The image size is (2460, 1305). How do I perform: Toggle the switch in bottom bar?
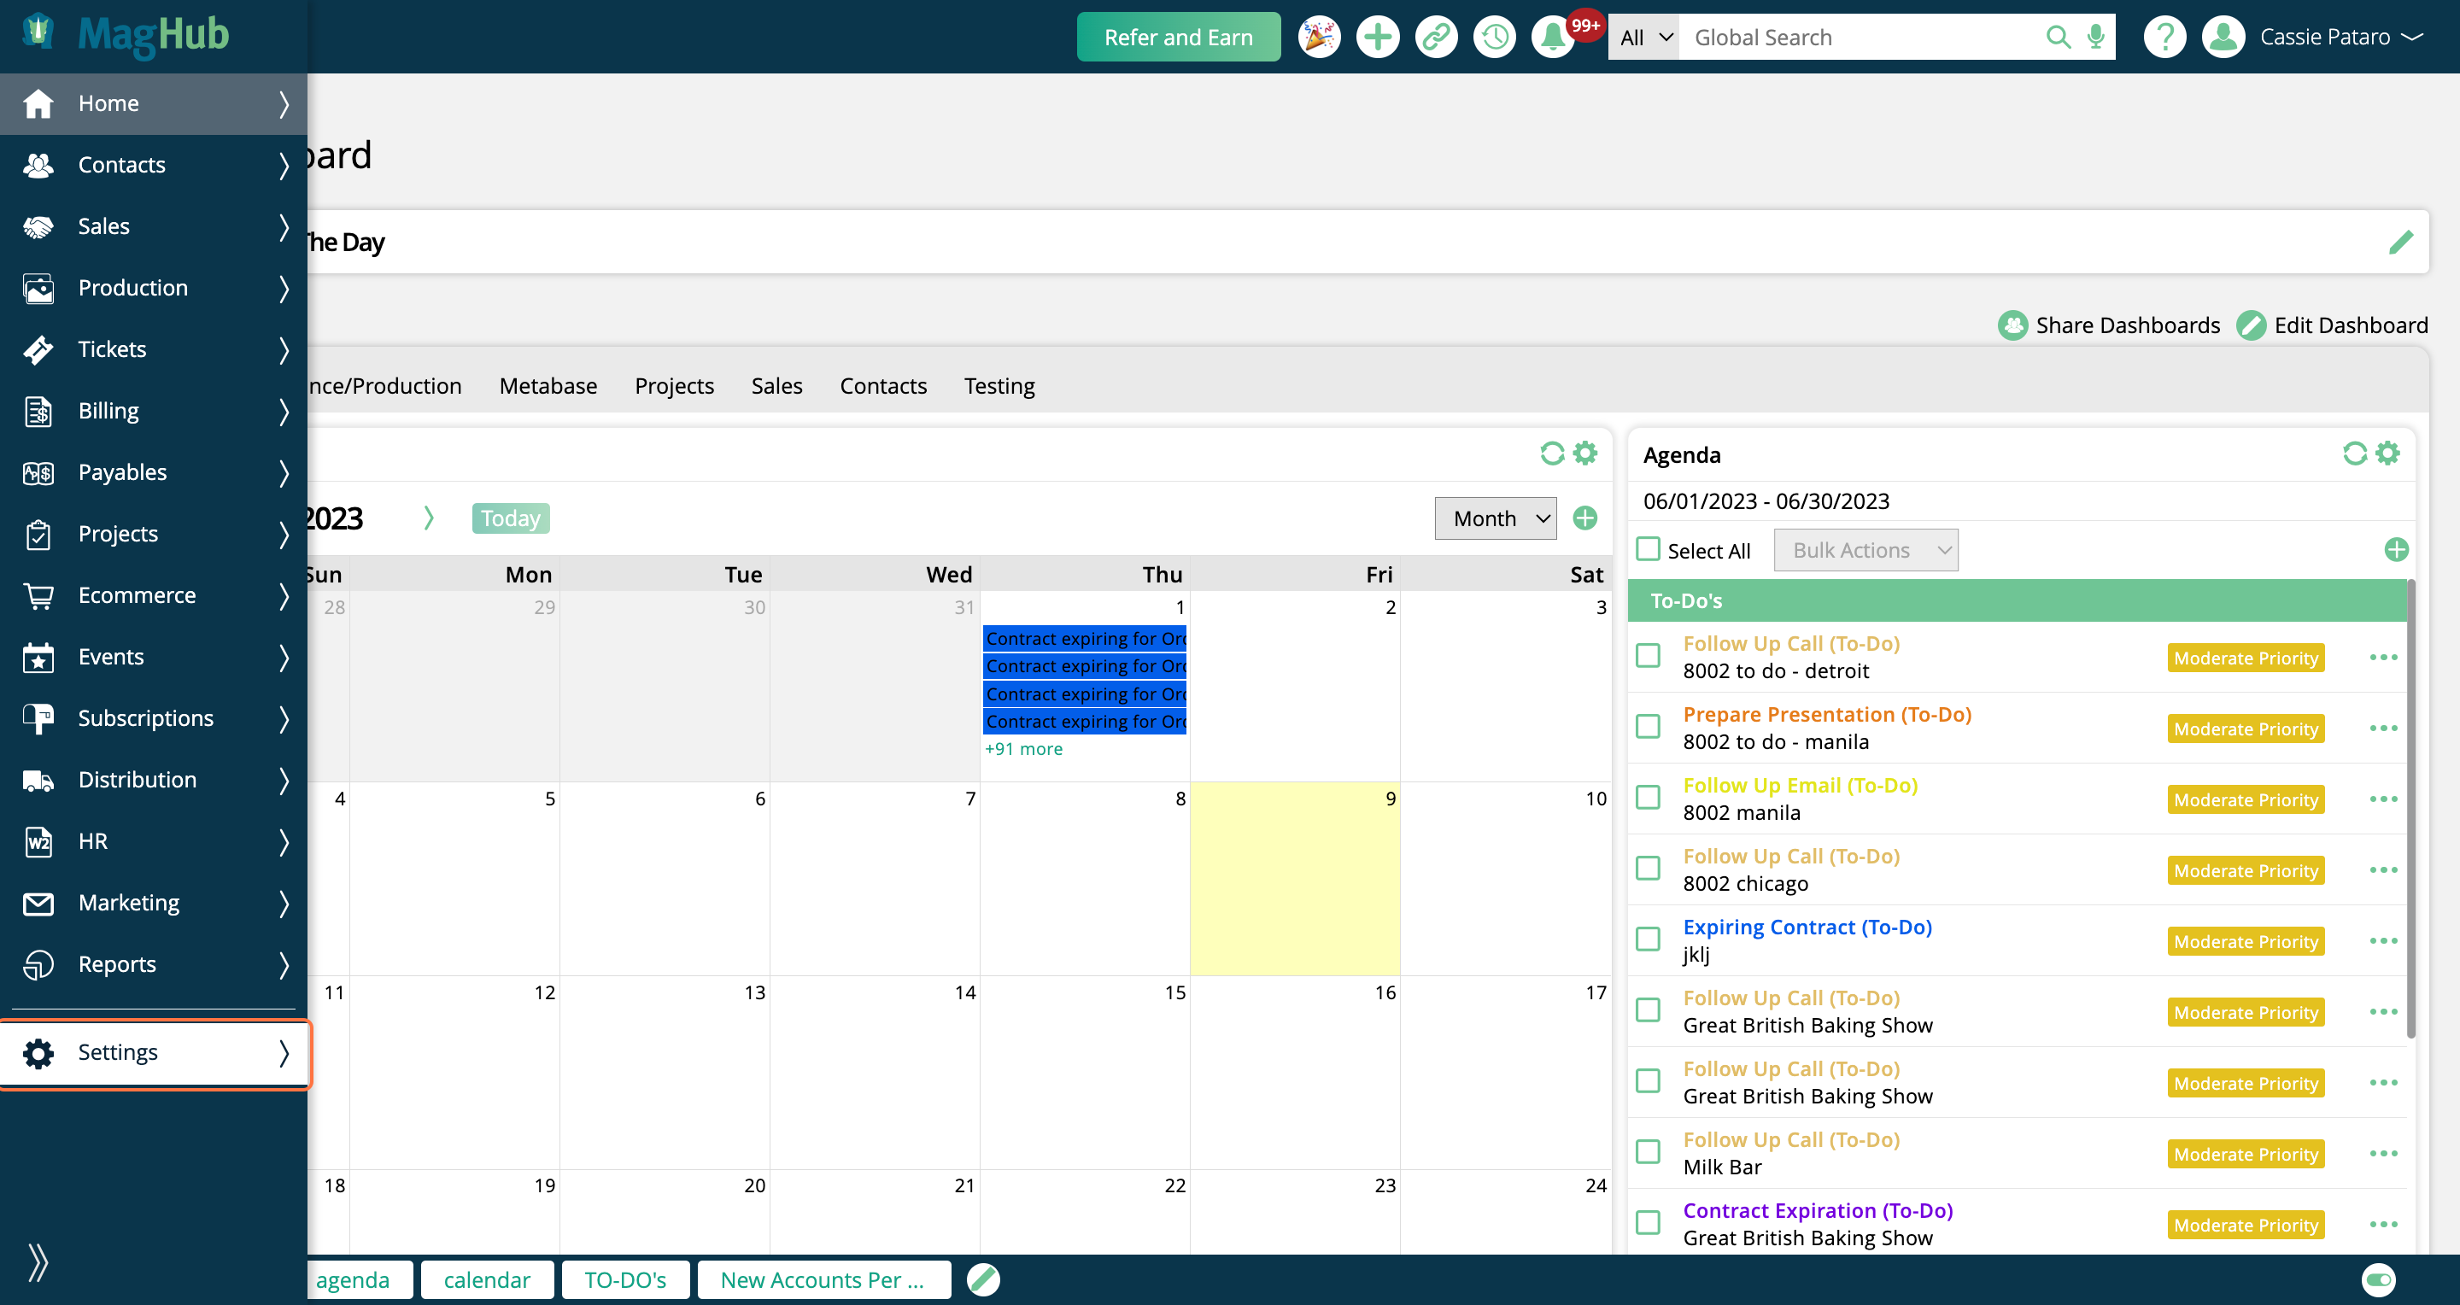[x=2378, y=1279]
